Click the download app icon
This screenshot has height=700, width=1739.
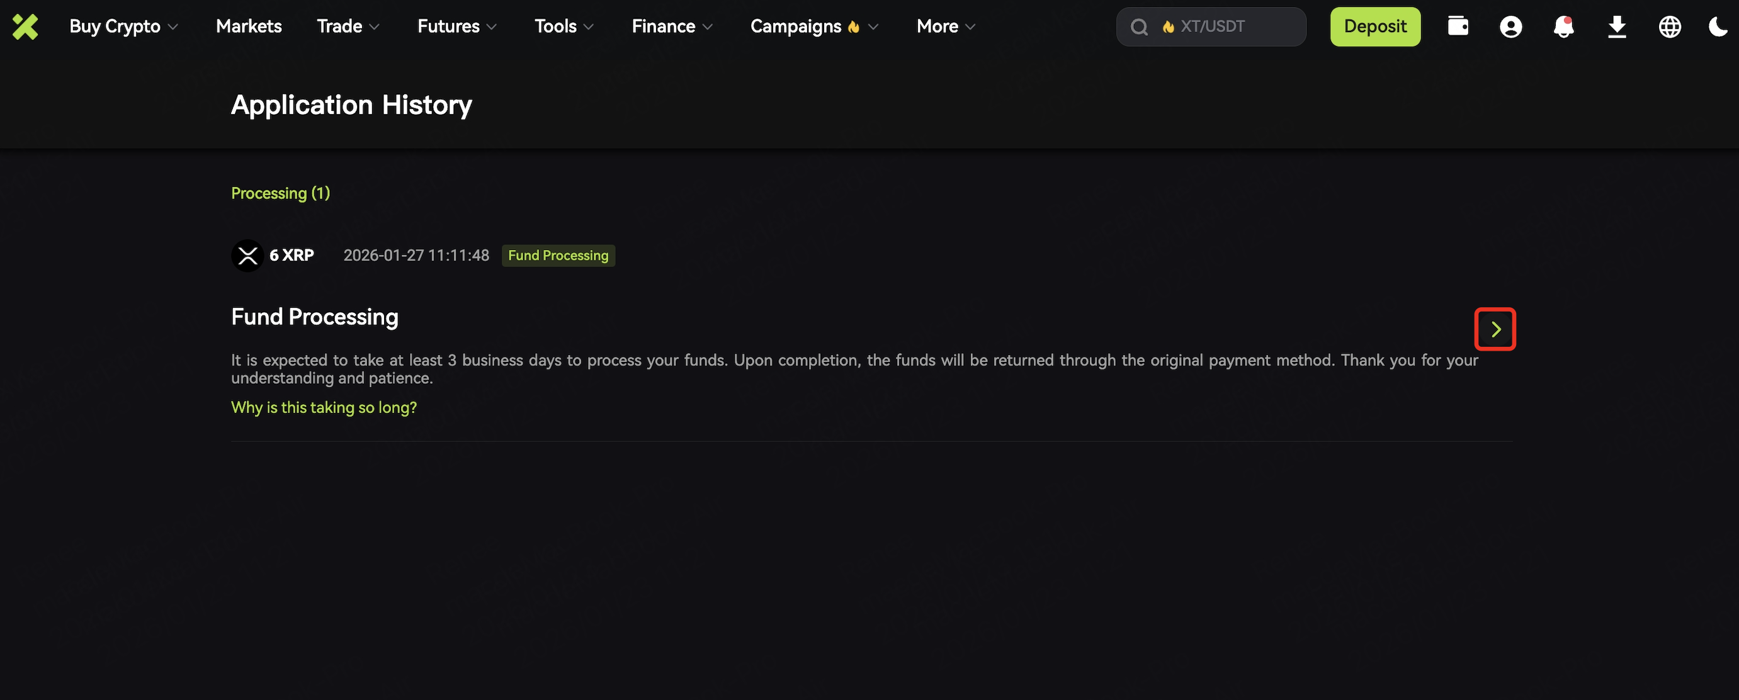[x=1616, y=27]
